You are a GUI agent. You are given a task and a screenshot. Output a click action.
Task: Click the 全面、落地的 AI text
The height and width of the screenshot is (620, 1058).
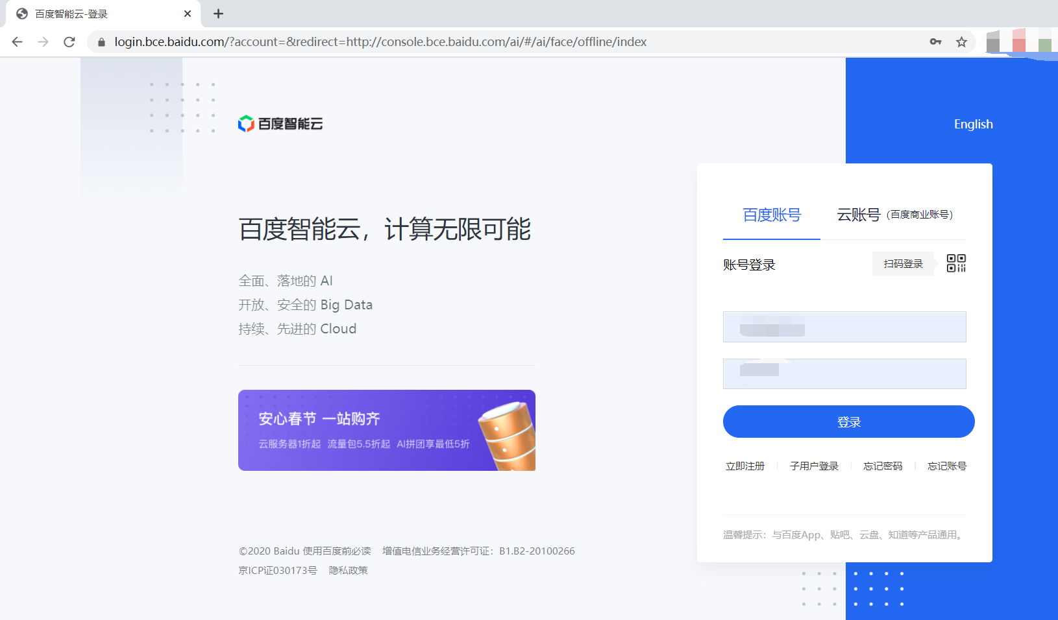click(286, 281)
